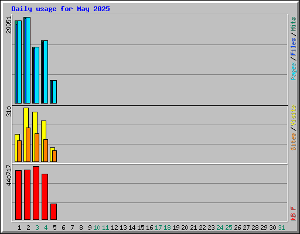The image size is (300, 234).
Task: Select the cyan pages bar for day 2
Action: point(28,60)
